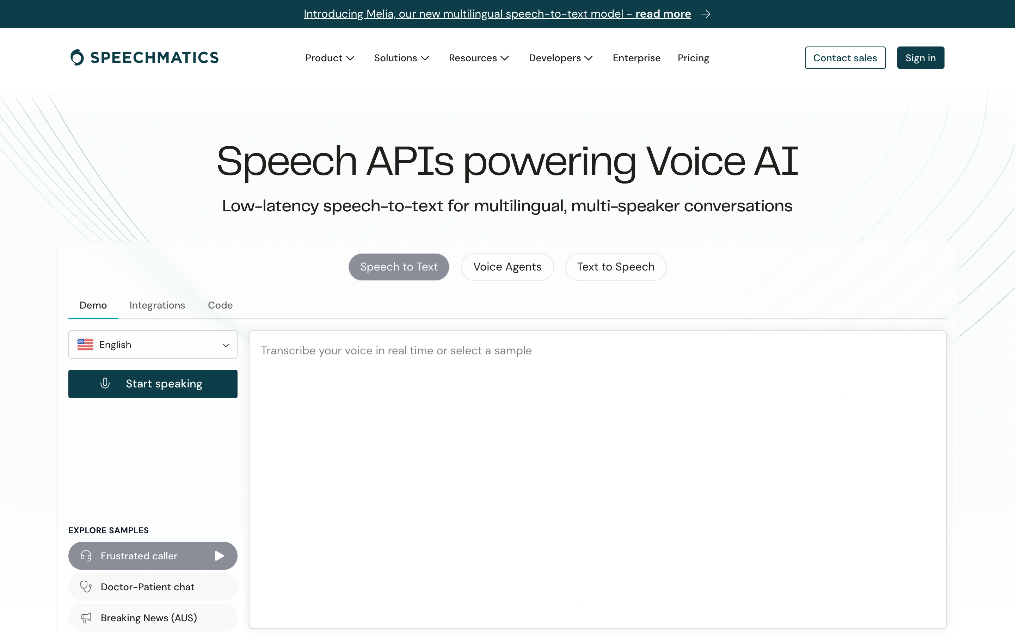This screenshot has height=634, width=1015.
Task: Expand the Developers menu
Action: click(x=561, y=58)
